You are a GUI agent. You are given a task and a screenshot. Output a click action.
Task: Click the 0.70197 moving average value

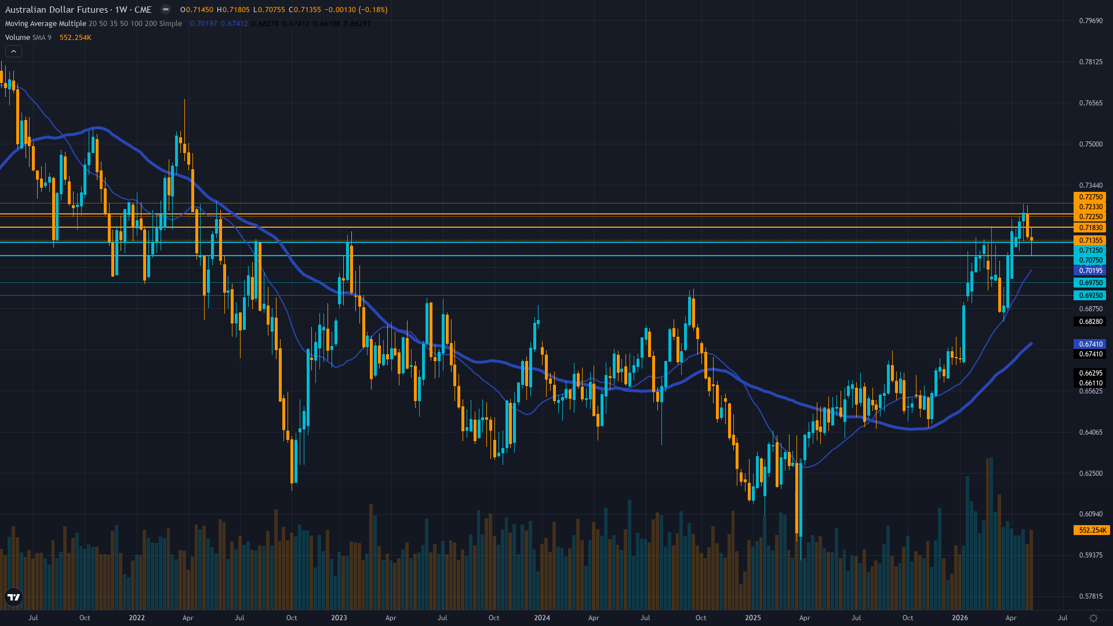[203, 24]
